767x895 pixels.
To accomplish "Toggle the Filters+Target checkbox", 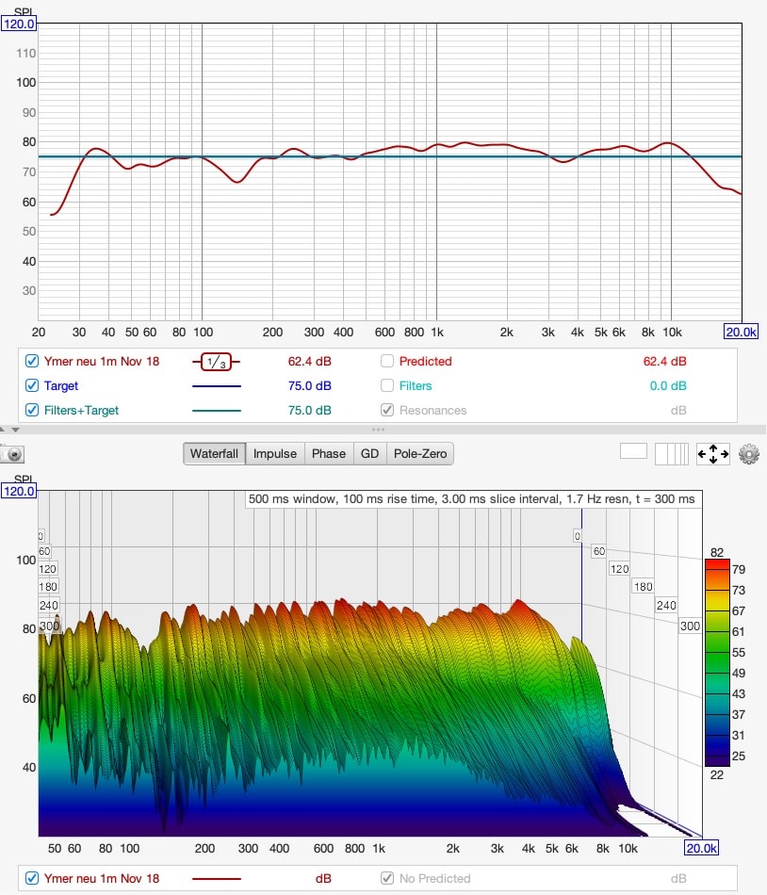I will (x=32, y=410).
